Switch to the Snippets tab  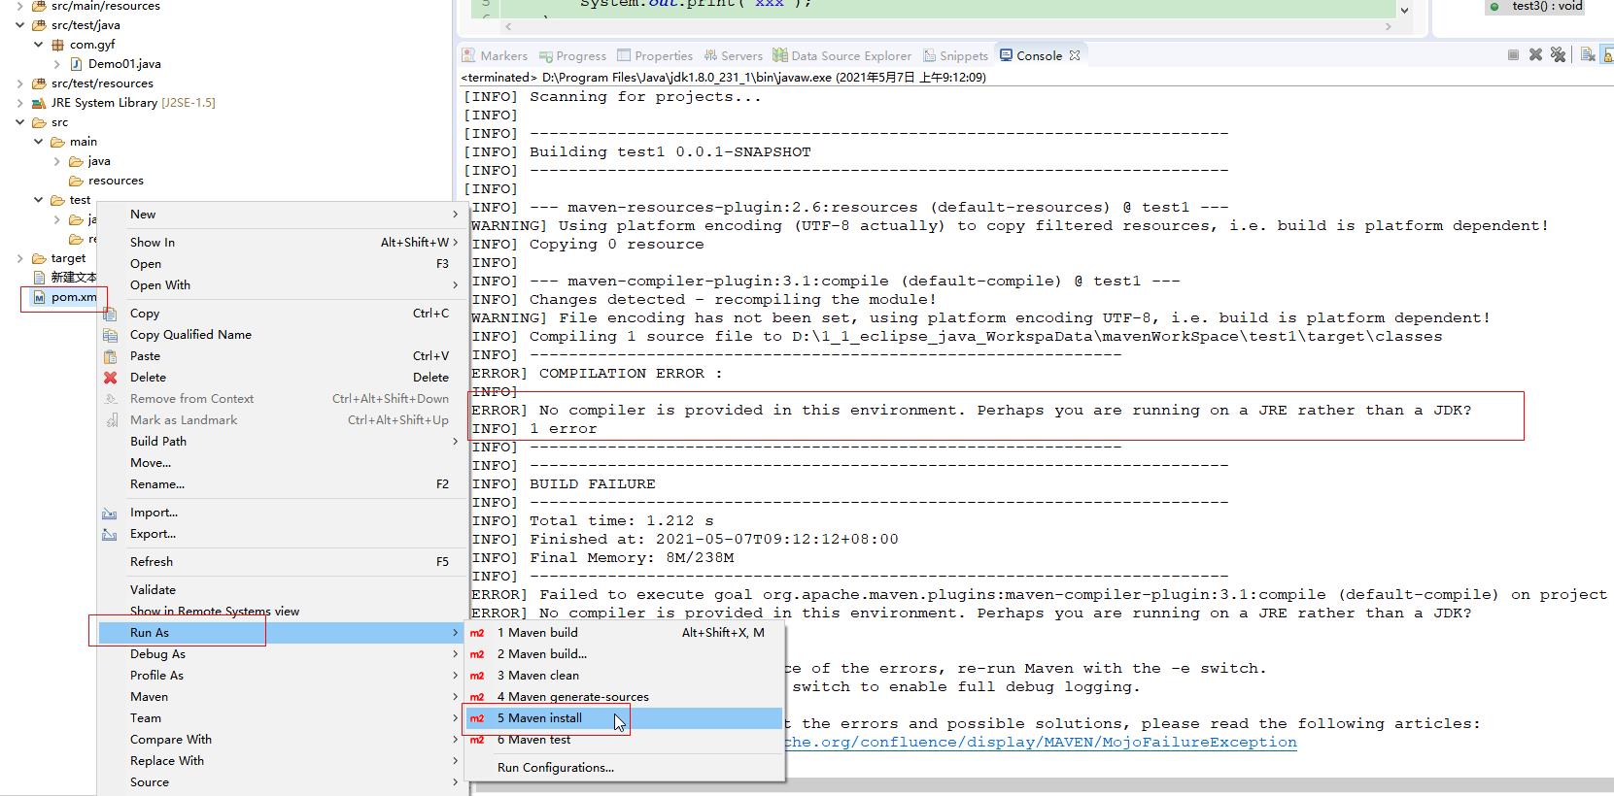(955, 55)
